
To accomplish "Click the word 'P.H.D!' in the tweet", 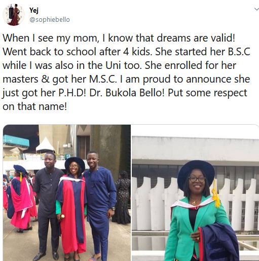I will click(x=72, y=93).
